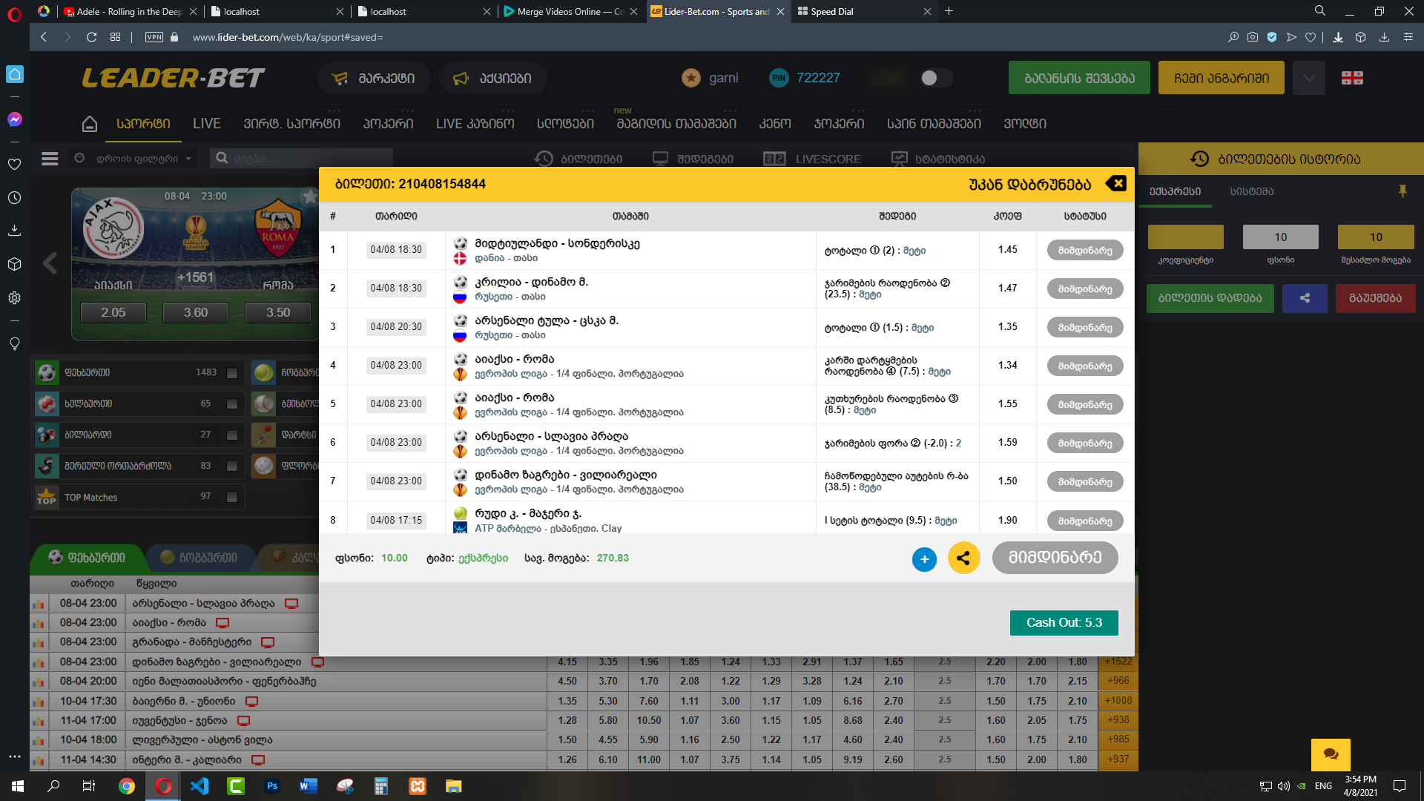Image resolution: width=1424 pixels, height=801 pixels.
Task: Open the account dropdown arrow in header
Action: 1308,78
